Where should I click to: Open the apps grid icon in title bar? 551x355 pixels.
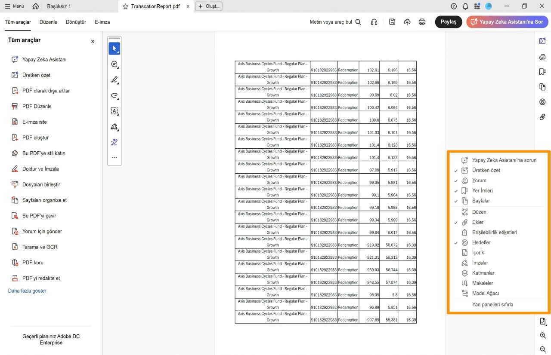[477, 6]
